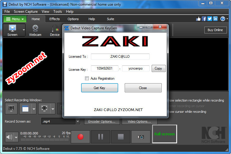The height and width of the screenshot is (154, 231).
Task: Click the NCH Software logo
Action: coord(213,135)
